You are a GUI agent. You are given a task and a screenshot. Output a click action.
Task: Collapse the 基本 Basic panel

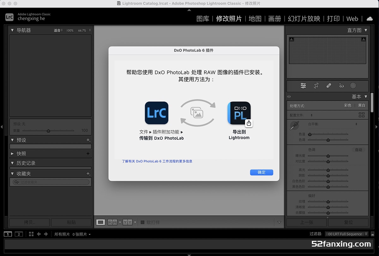(366, 97)
